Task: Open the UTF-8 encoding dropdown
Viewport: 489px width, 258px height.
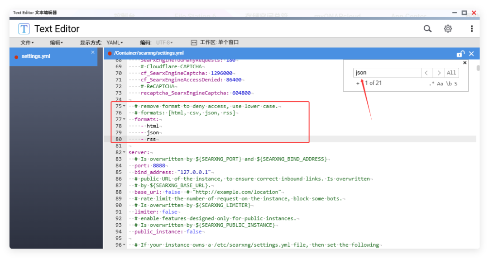Action: pyautogui.click(x=164, y=42)
